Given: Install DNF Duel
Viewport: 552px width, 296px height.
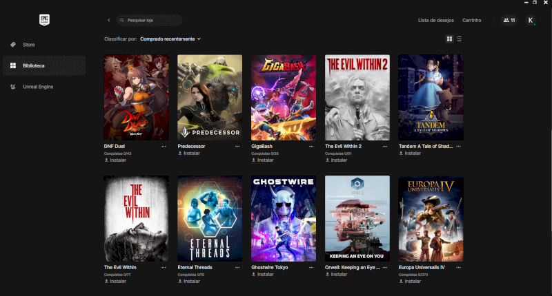Looking at the screenshot, I should [115, 160].
